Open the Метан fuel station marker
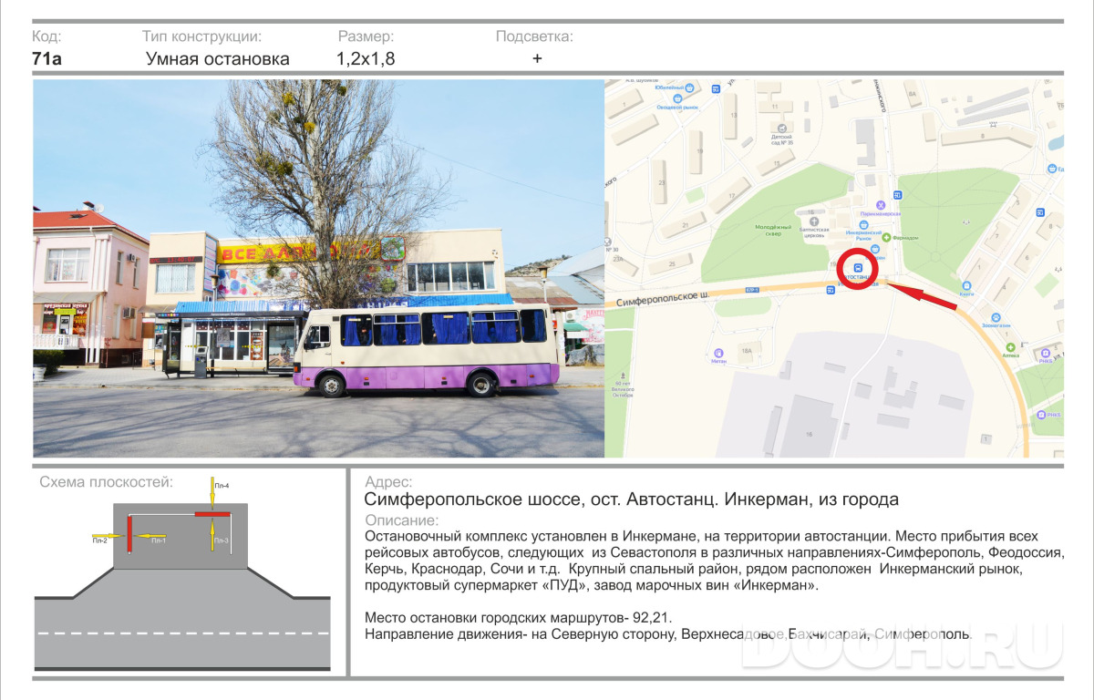Image resolution: width=1094 pixels, height=700 pixels. (x=718, y=353)
